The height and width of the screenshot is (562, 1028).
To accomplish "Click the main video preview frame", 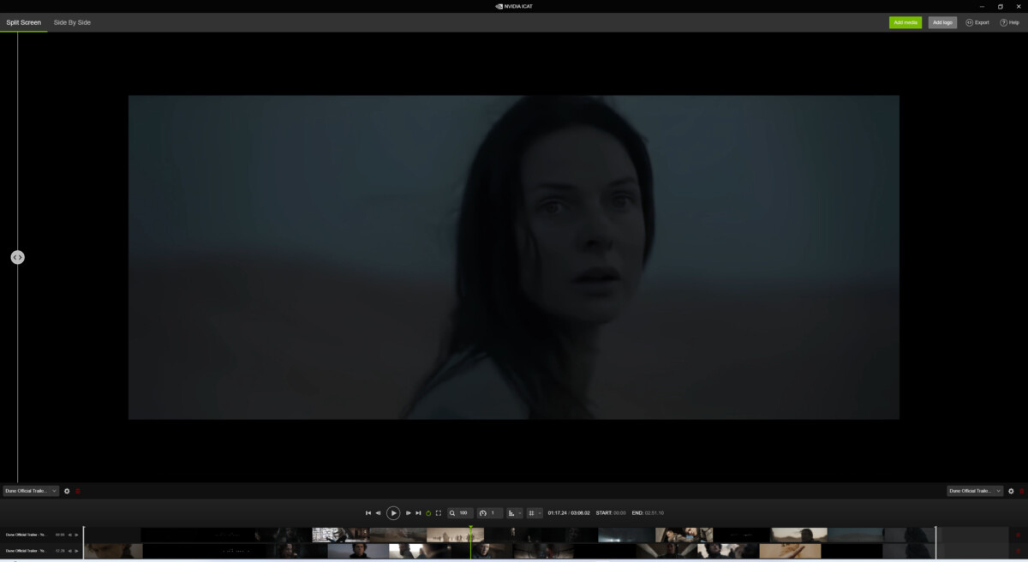I will click(x=514, y=257).
